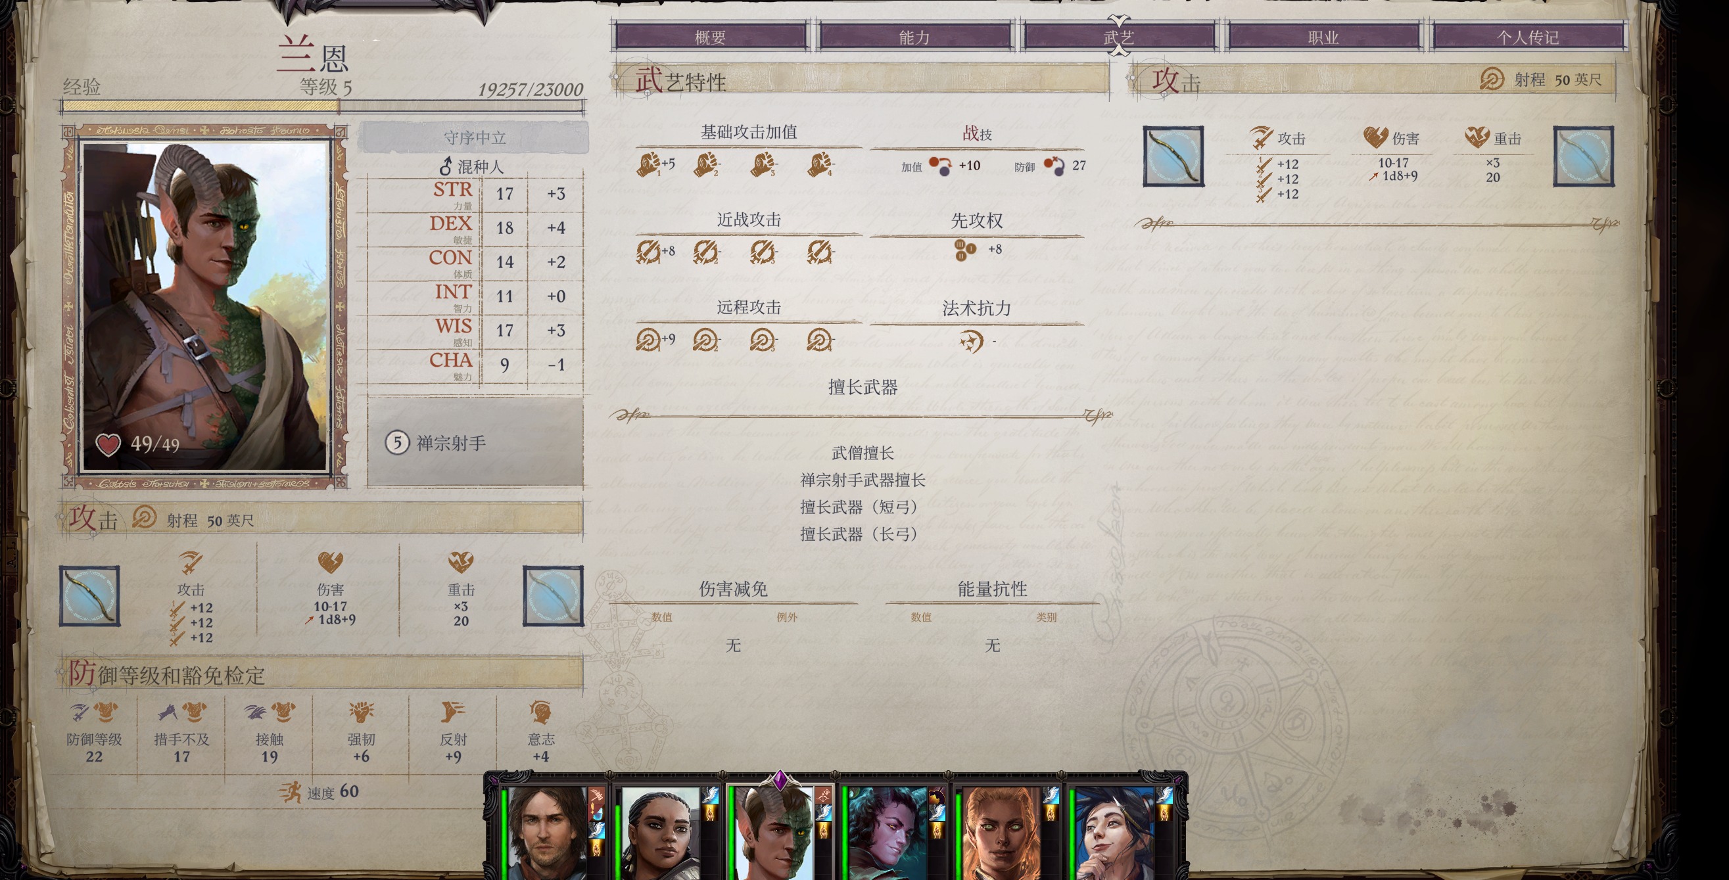This screenshot has height=880, width=1729.
Task: Click the 速度 running speed icon
Action: coord(290,791)
